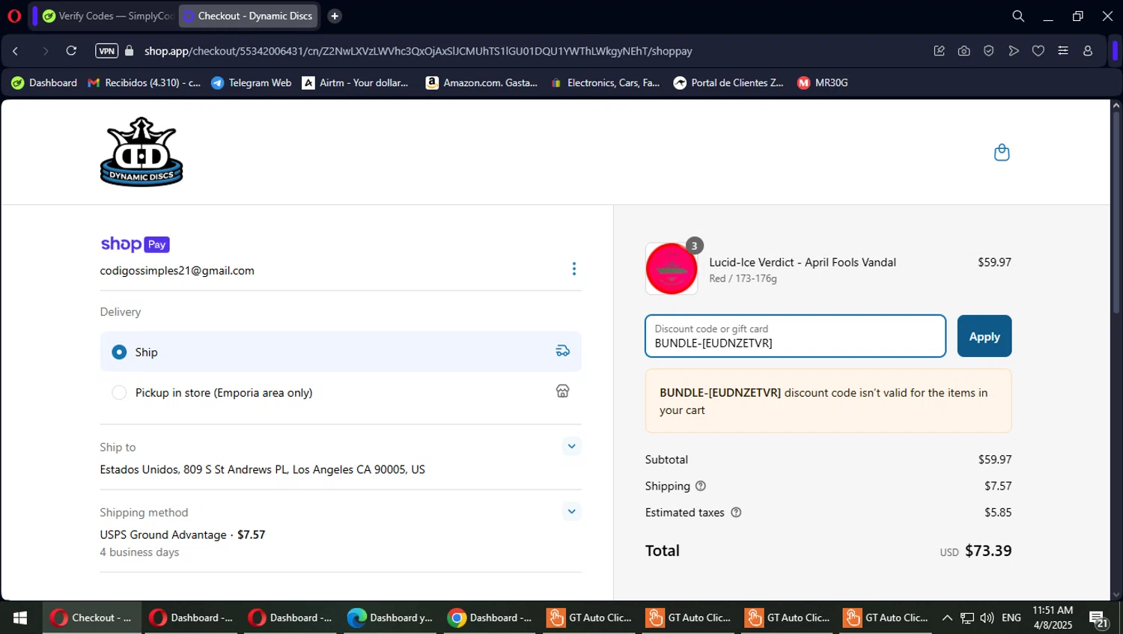View site security lock info
Screen dimensions: 1123x634
(130, 51)
